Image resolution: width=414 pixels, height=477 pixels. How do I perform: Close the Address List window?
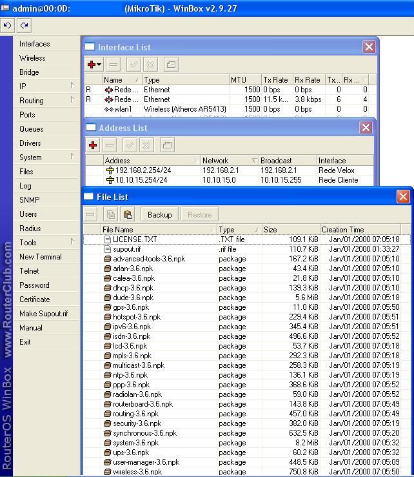(366, 127)
